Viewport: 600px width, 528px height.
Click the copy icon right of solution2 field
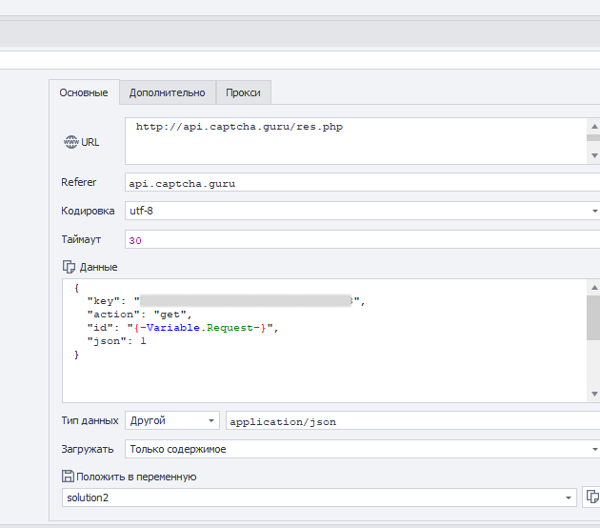coord(591,497)
